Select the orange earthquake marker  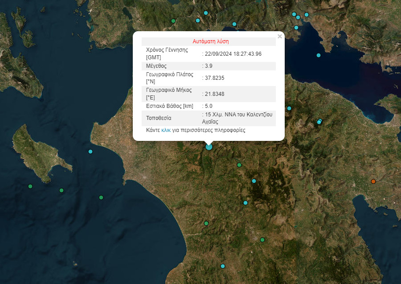[373, 181]
